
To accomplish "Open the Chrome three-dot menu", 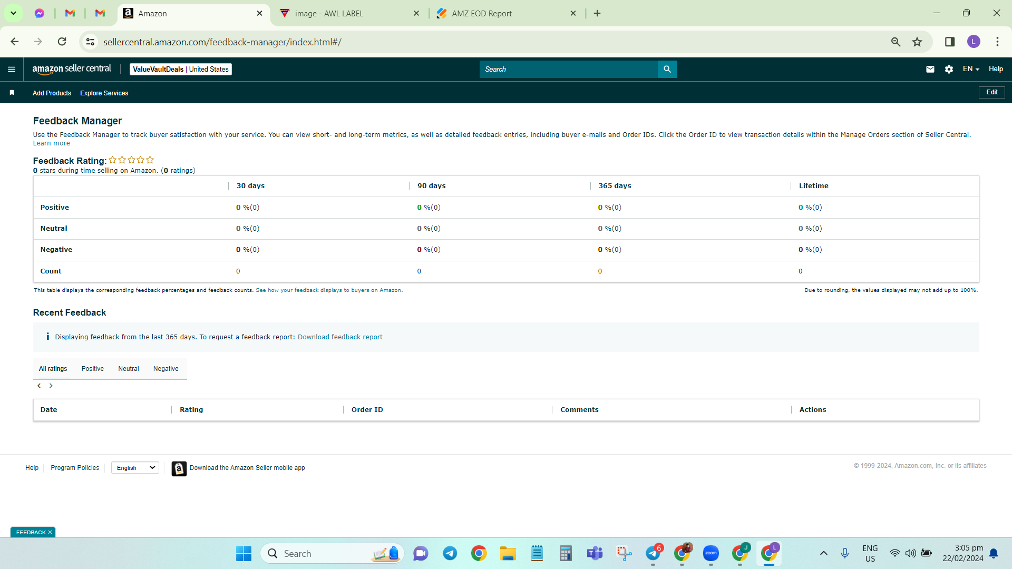I will (x=997, y=42).
